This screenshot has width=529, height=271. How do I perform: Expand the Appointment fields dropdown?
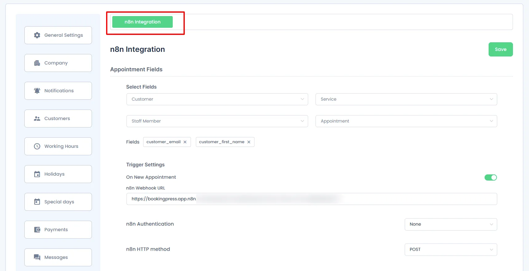(x=406, y=121)
